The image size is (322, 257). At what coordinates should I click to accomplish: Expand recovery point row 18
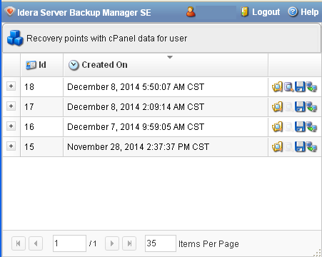pos(11,86)
